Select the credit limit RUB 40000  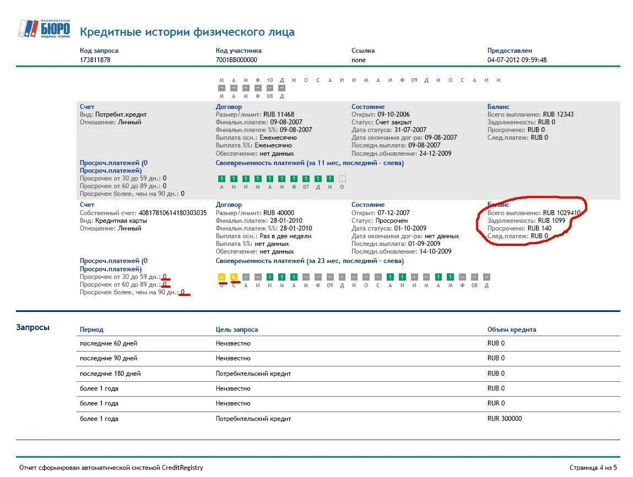pos(279,213)
